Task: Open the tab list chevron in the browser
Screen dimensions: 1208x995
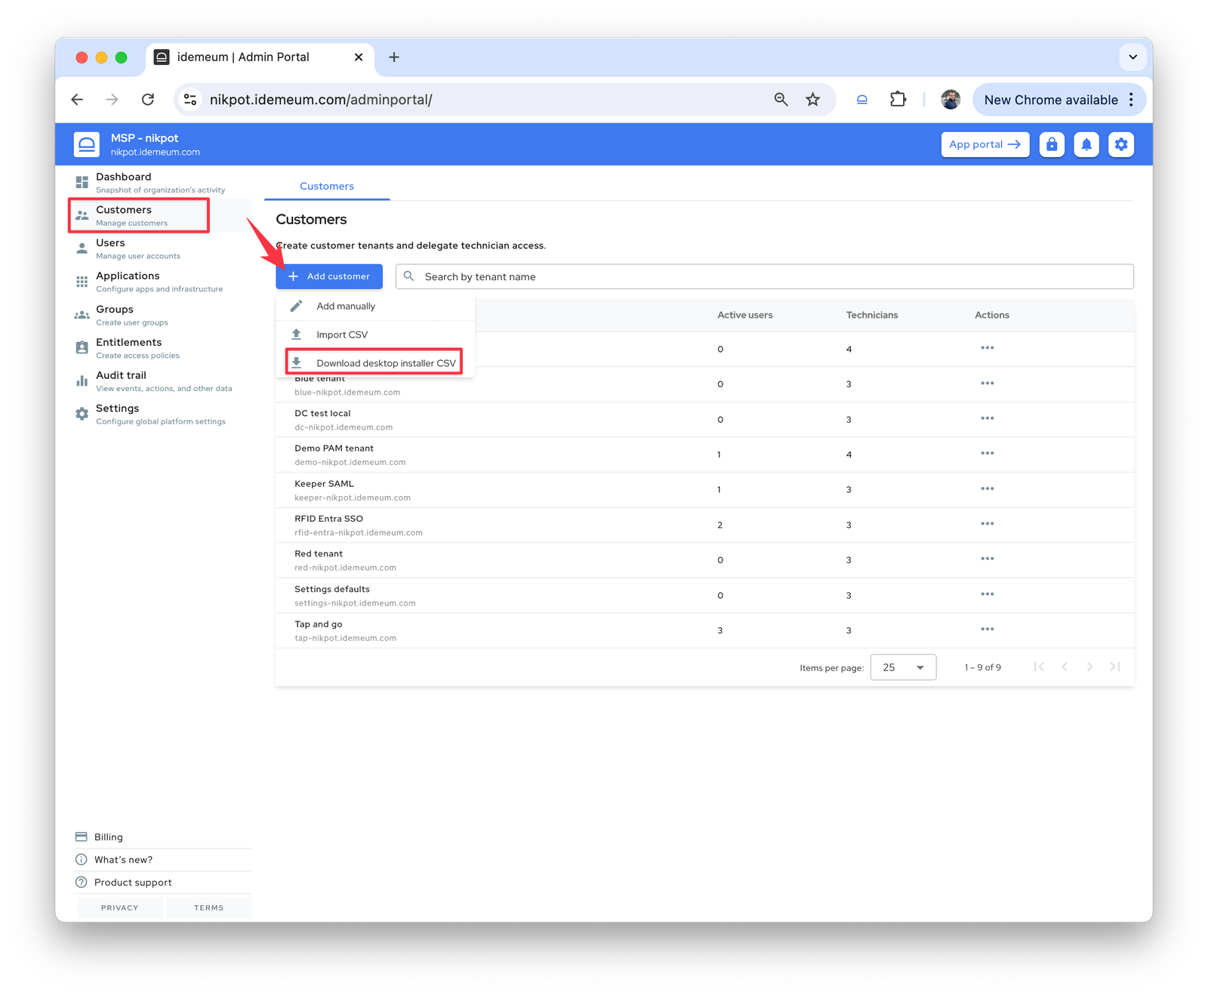Action: [1132, 57]
